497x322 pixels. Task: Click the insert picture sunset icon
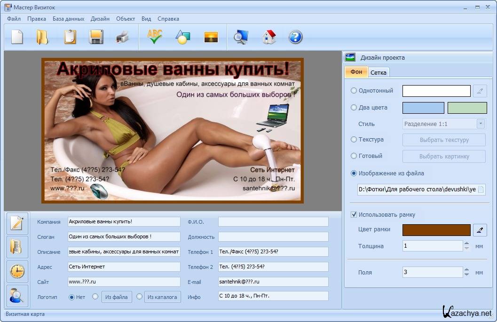pyautogui.click(x=211, y=37)
